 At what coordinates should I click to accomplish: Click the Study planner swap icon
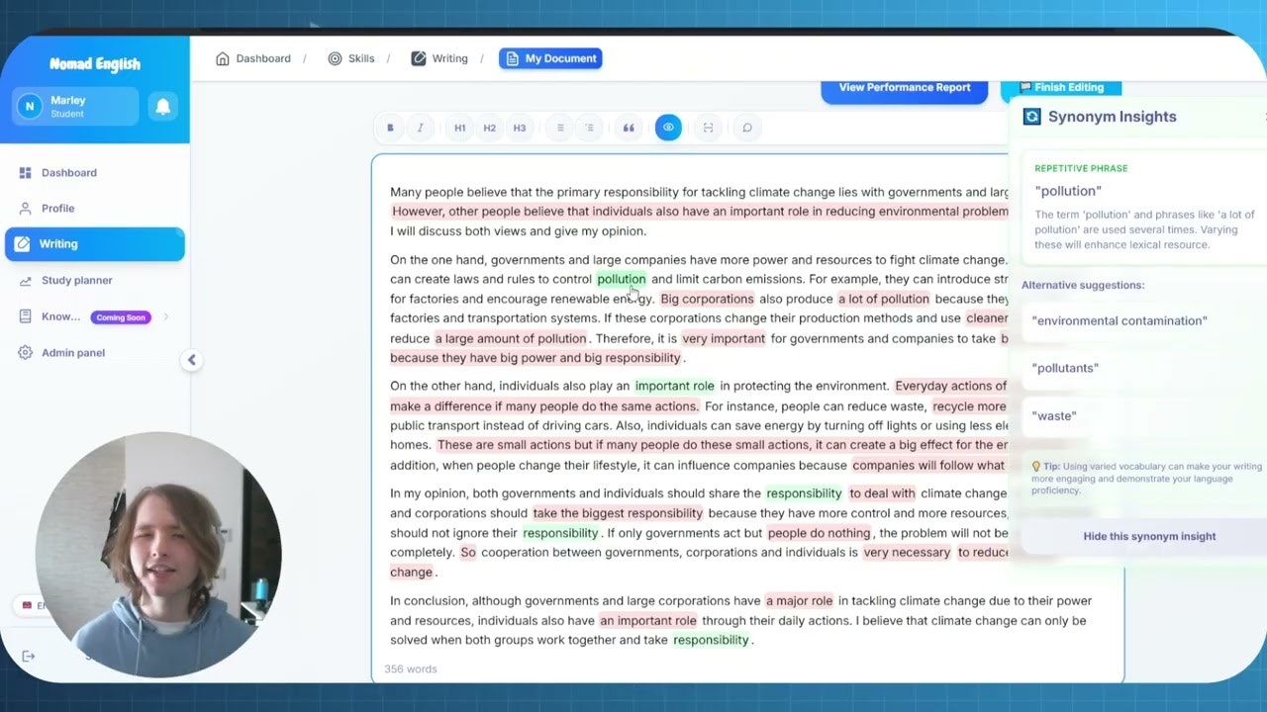tap(25, 281)
